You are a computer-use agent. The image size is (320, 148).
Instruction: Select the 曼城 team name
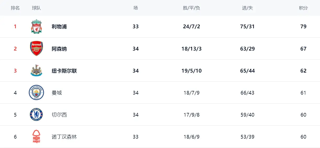coord(57,93)
